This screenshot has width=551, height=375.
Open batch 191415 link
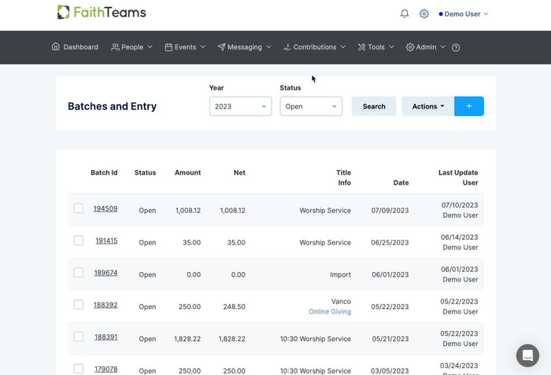click(x=106, y=241)
